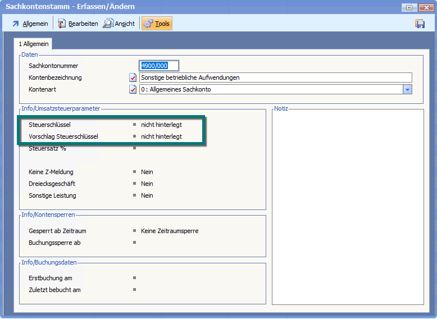This screenshot has width=437, height=319.
Task: Open the Bearbeiten toolbar menu
Action: click(x=78, y=24)
